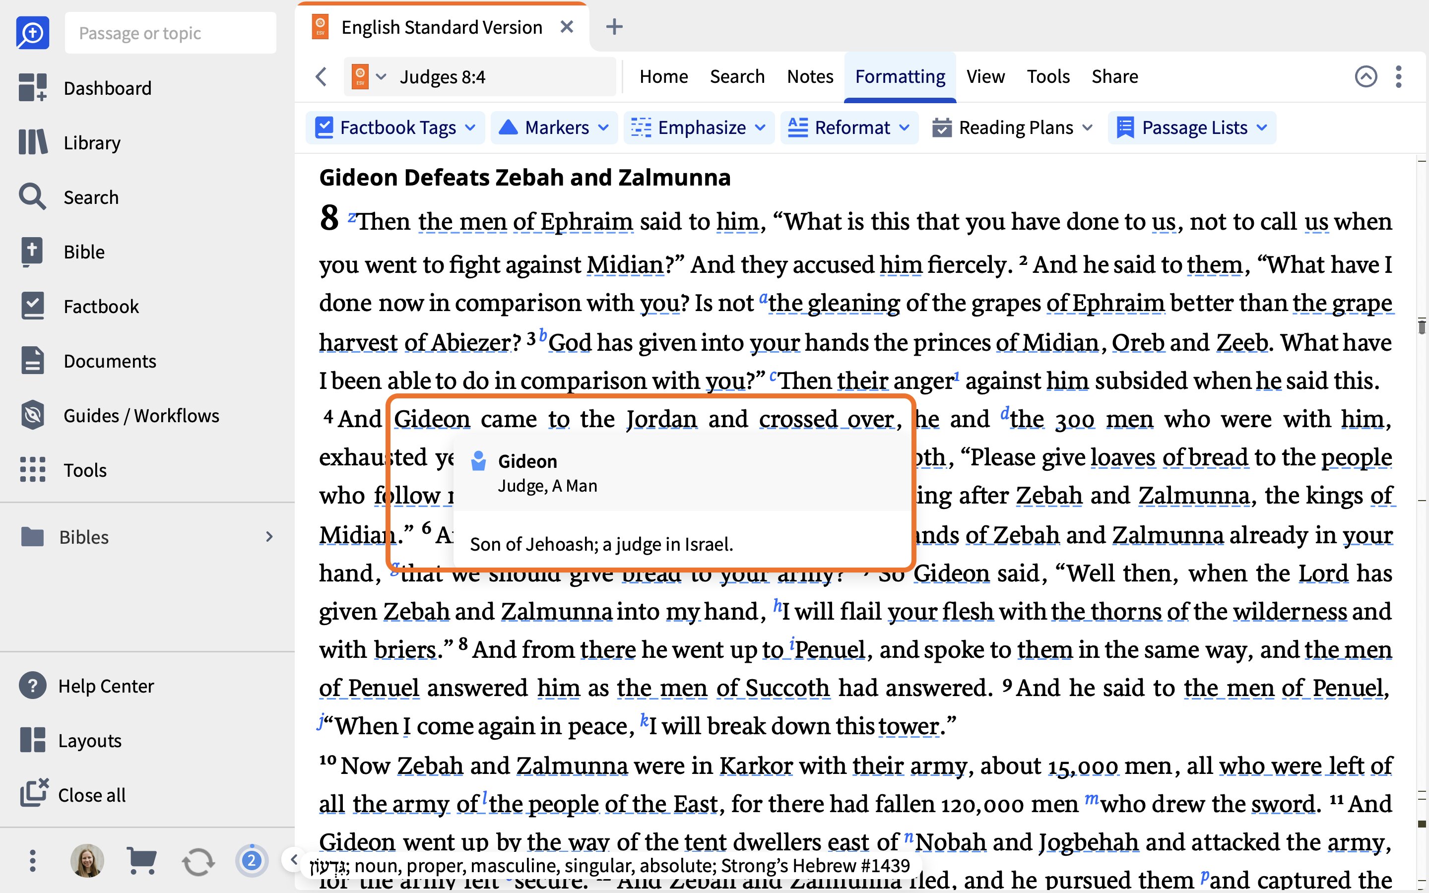The height and width of the screenshot is (893, 1429).
Task: Click the Jordan link in verse 4
Action: 661,419
